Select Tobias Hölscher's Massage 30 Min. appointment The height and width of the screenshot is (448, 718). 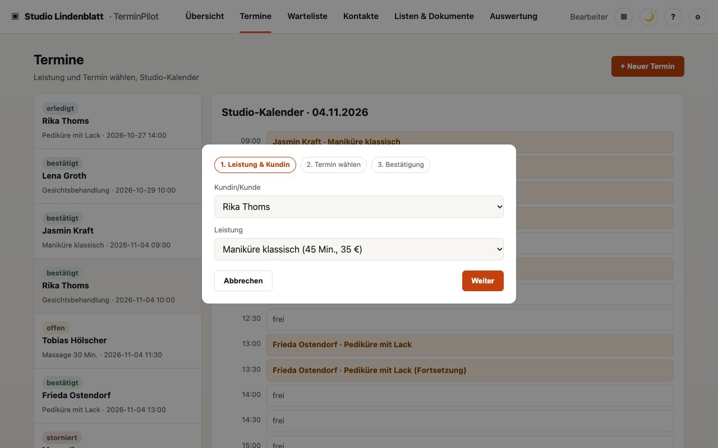click(118, 340)
